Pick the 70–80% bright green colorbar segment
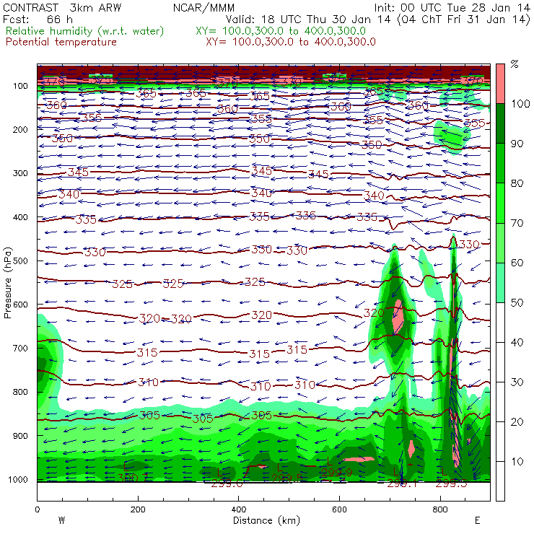 (500, 203)
